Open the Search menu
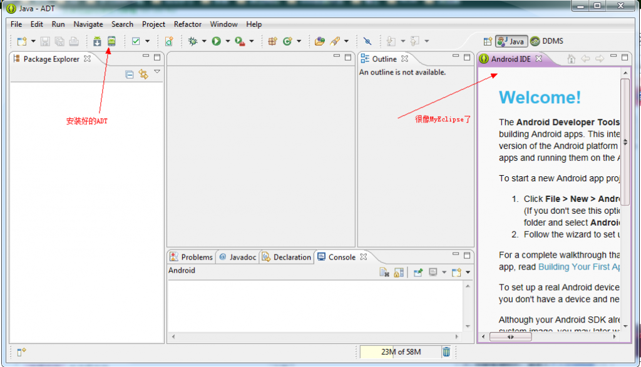The width and height of the screenshot is (641, 367). tap(122, 24)
